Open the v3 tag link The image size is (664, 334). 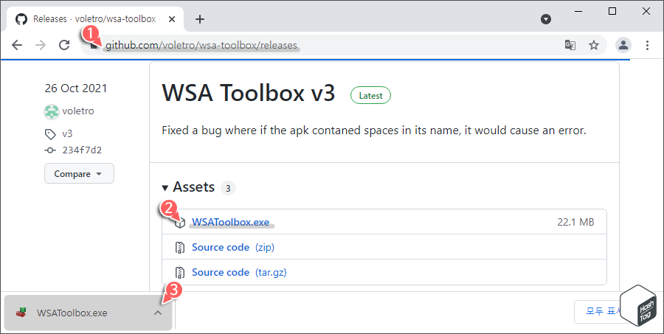point(67,133)
